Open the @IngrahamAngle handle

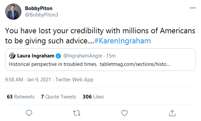tap(83, 56)
